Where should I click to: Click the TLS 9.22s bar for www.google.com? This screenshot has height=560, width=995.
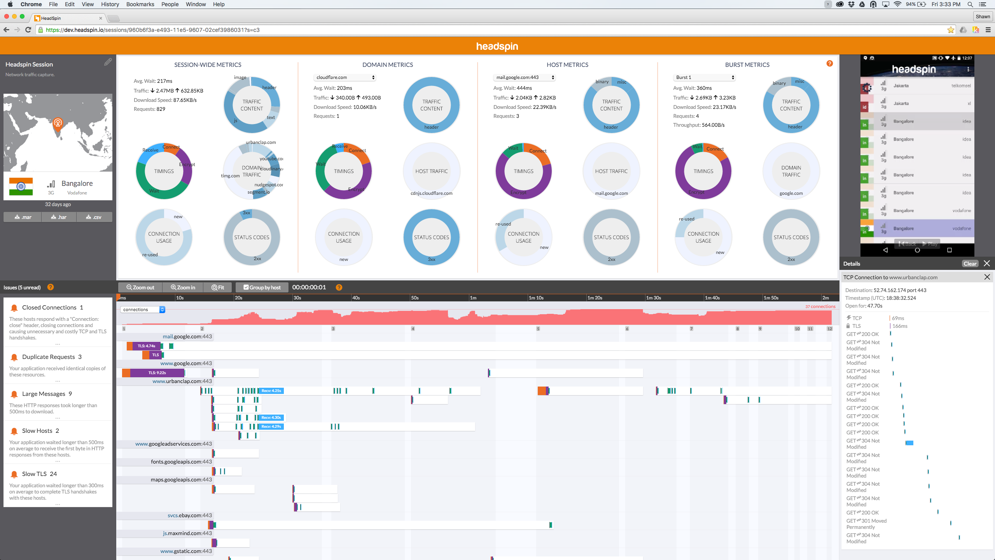pos(157,373)
